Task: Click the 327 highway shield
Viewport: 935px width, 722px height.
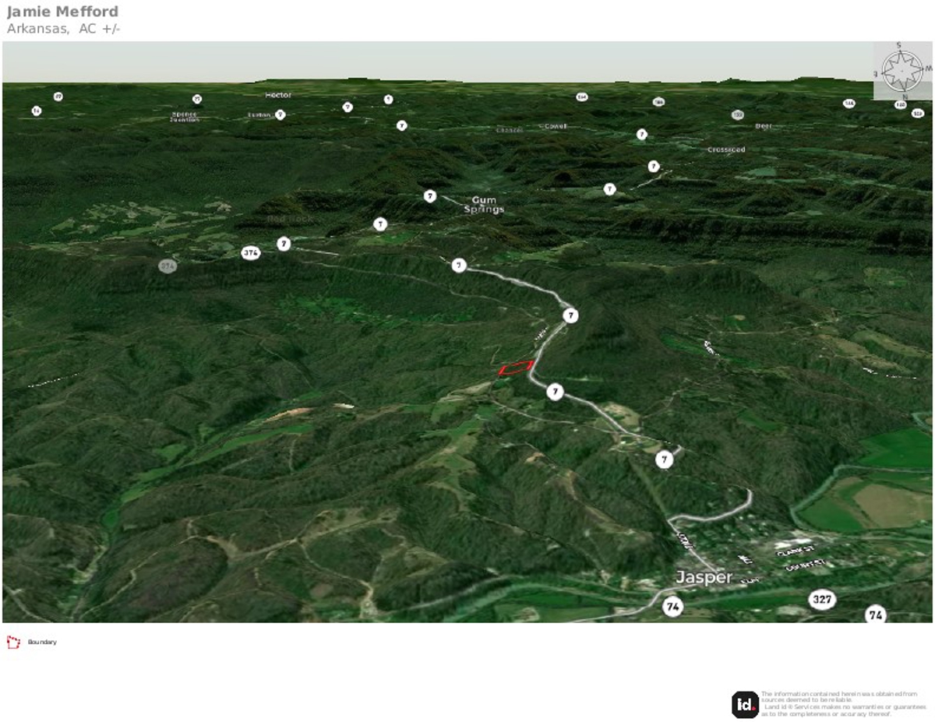Action: coord(821,600)
